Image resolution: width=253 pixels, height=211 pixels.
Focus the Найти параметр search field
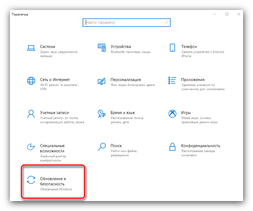click(x=126, y=23)
